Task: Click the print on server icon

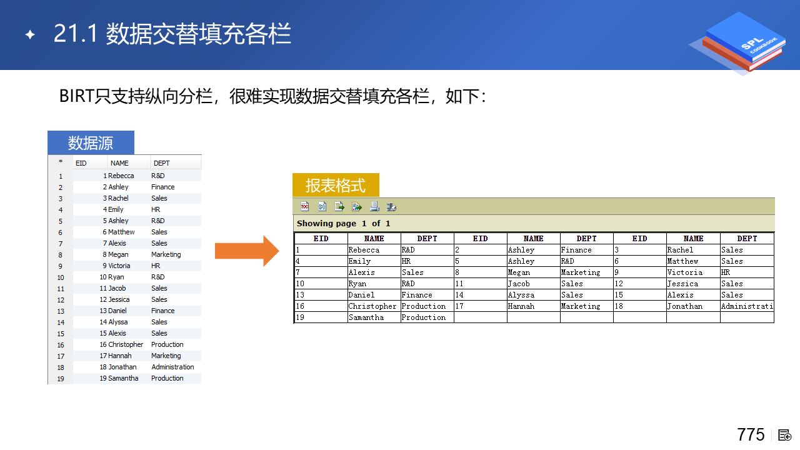Action: 392,207
